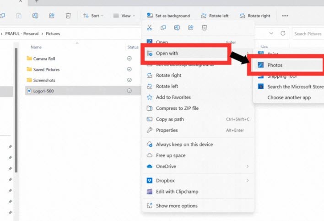324x221 pixels.
Task: Click the Copy icon in context menu
Action: click(163, 27)
